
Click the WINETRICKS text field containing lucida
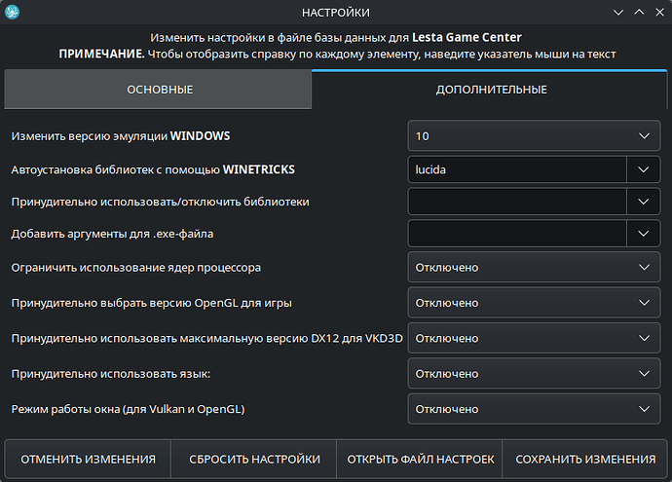pos(517,169)
